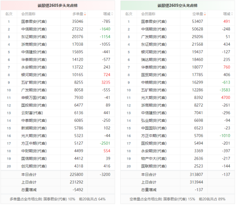236x205 pixels.
Task: Click long position change -1640
Action: (x=105, y=29)
